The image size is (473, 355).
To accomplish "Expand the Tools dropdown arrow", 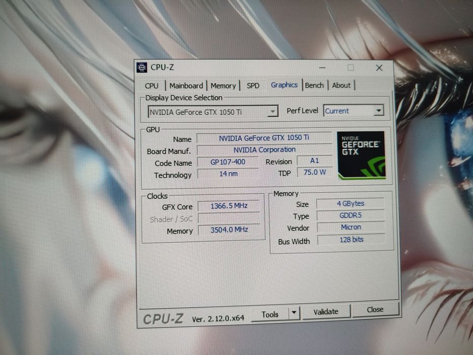I will pyautogui.click(x=294, y=313).
